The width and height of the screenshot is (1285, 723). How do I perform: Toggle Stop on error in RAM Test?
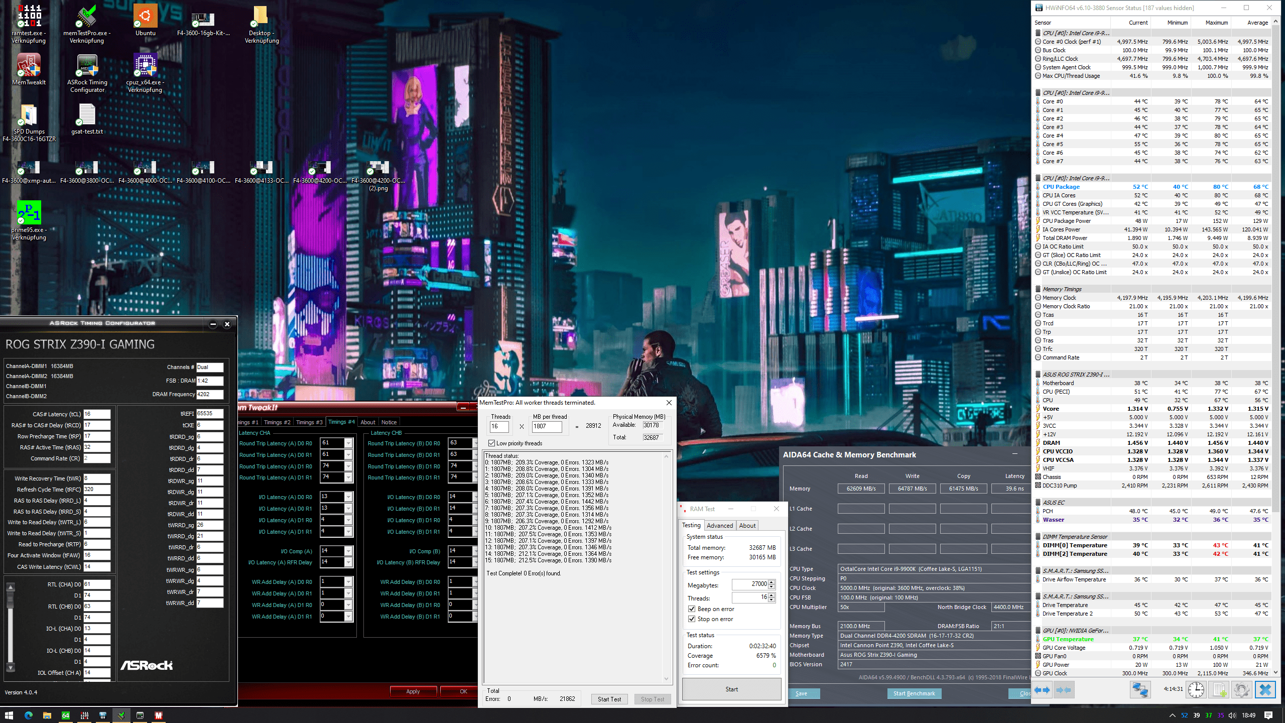tap(692, 619)
